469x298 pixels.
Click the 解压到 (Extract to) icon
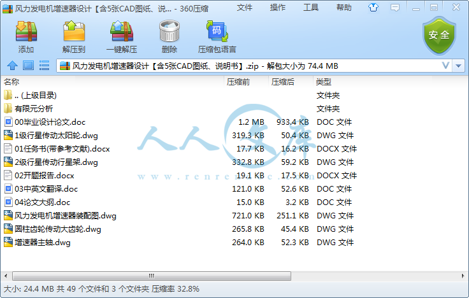click(74, 31)
